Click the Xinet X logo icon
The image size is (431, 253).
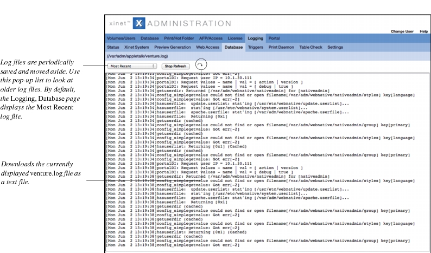139,23
